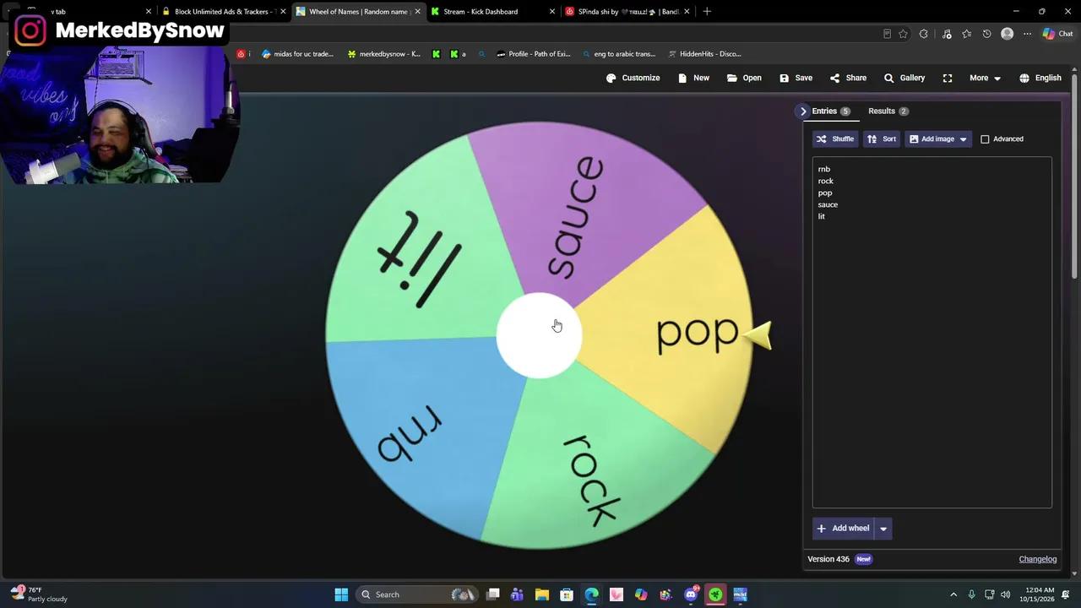Click into the entries text box

pyautogui.click(x=932, y=333)
